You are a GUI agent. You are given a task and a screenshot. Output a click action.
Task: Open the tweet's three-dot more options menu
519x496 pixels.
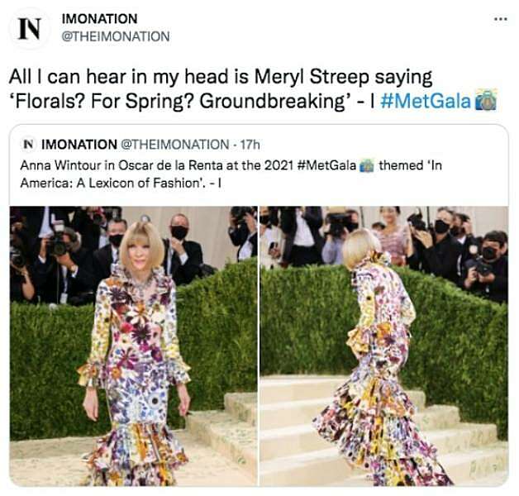[499, 17]
